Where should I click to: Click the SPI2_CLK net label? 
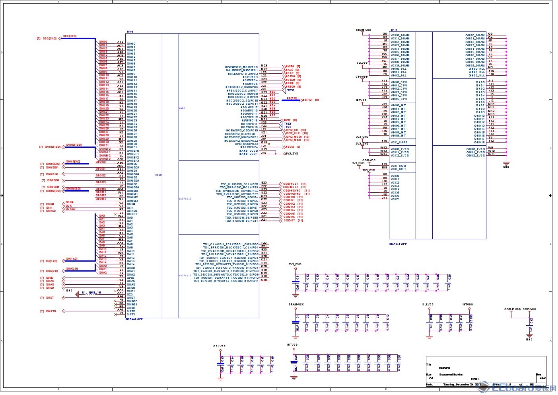pos(293,133)
